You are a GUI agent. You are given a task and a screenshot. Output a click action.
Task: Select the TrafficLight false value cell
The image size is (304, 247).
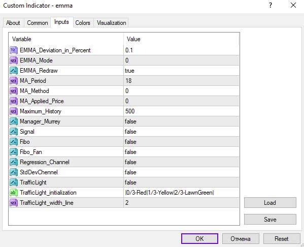tap(181, 182)
